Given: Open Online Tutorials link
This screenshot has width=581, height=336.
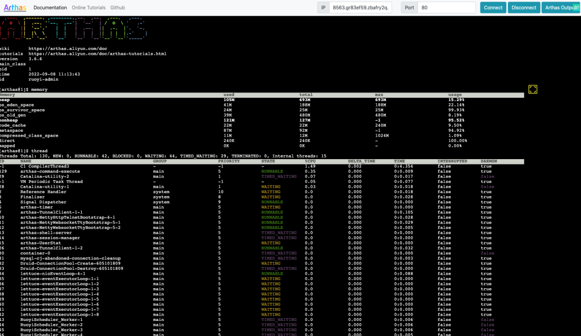Looking at the screenshot, I should pos(89,8).
